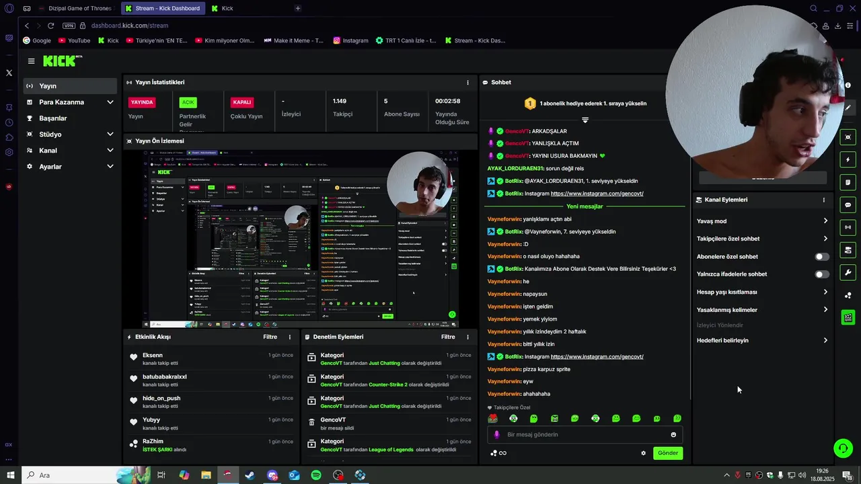Image resolution: width=861 pixels, height=484 pixels.
Task: Send message with Gönder button
Action: pos(667,453)
